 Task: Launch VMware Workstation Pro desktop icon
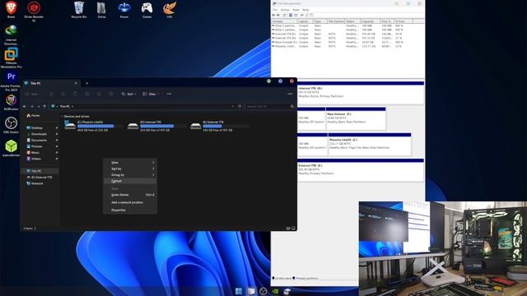[11, 58]
